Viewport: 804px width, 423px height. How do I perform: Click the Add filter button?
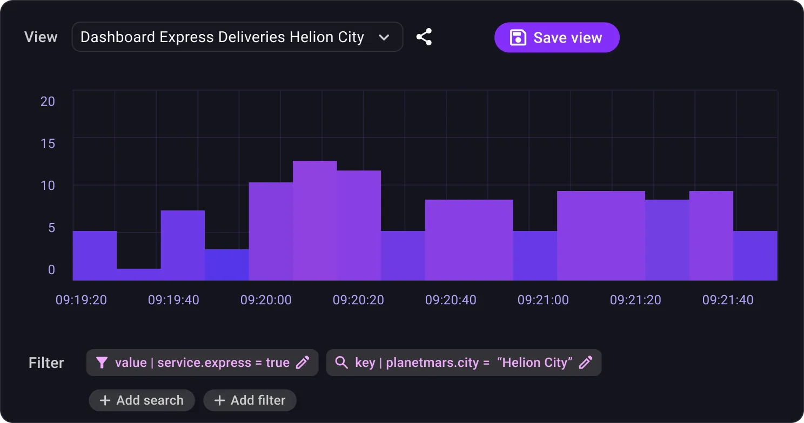pos(250,400)
